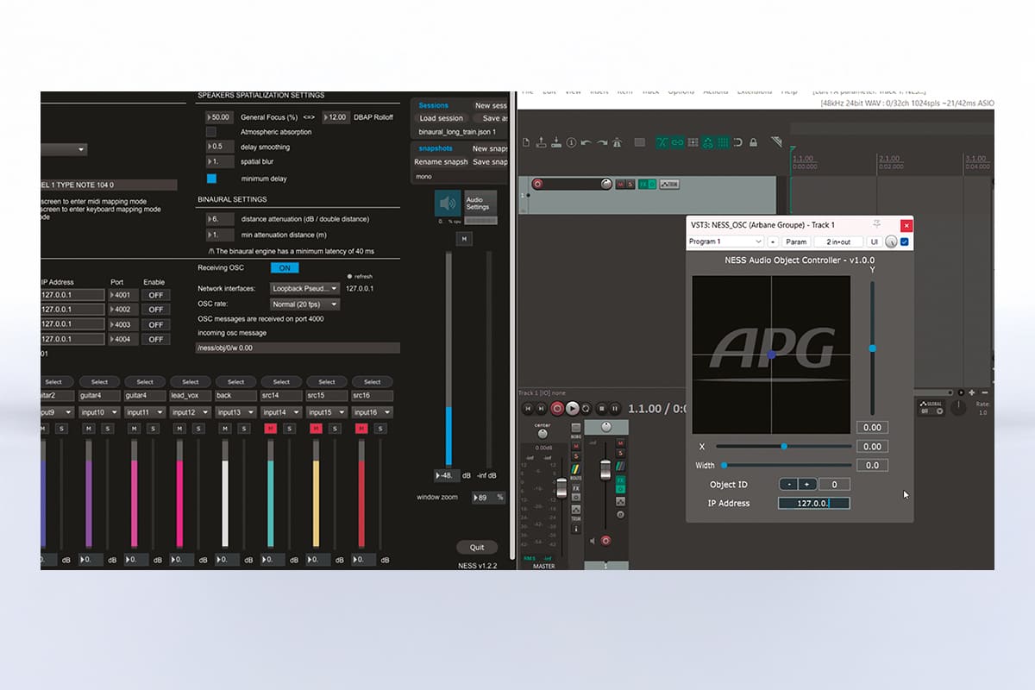Toggle auto-crossfade icon in Reaper toolbar

coord(662,142)
